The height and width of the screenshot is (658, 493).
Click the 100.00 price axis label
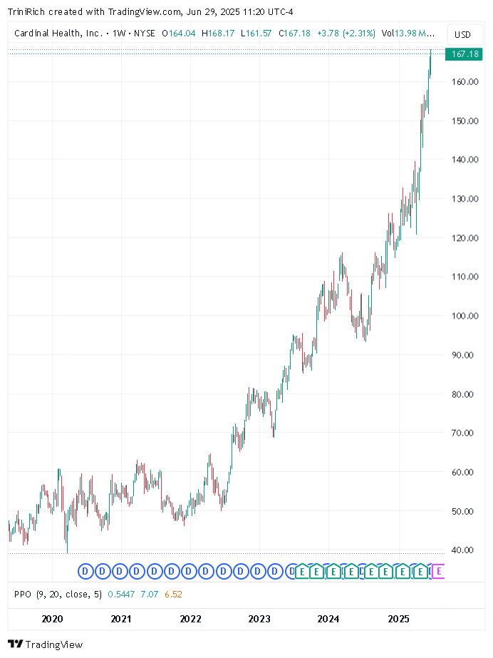point(465,316)
